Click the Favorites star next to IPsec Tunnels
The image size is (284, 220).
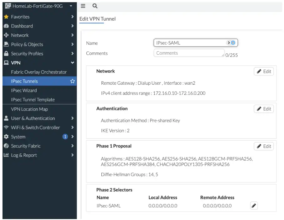point(72,81)
